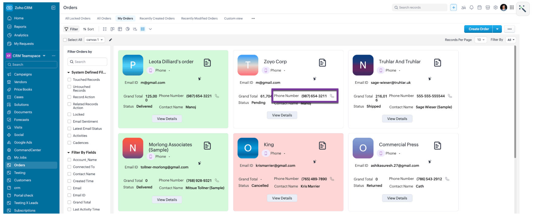Switch to chart view icon
This screenshot has height=224, width=535.
[127, 29]
